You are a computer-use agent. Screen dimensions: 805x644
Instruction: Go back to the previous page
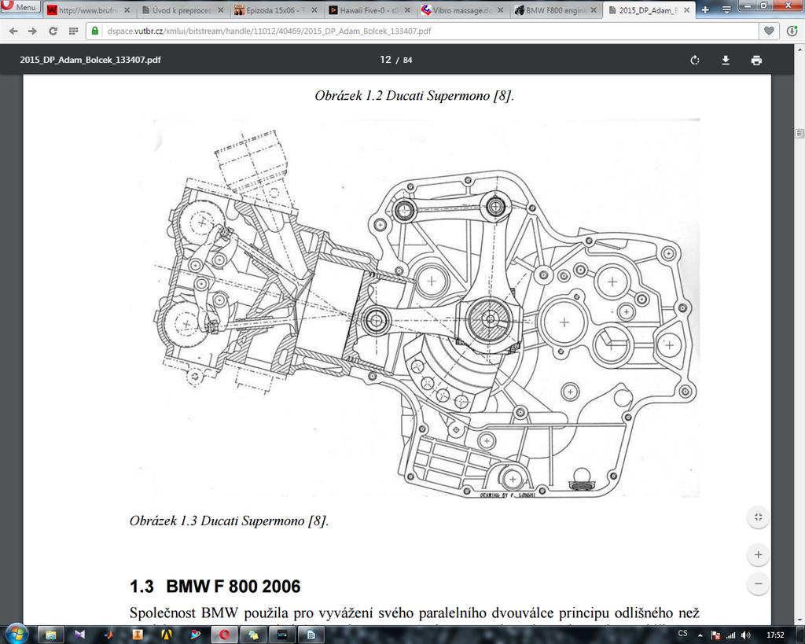click(13, 31)
